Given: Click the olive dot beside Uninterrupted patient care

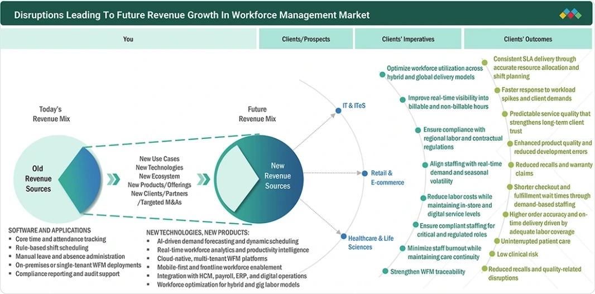Looking at the screenshot, I should 497,241.
